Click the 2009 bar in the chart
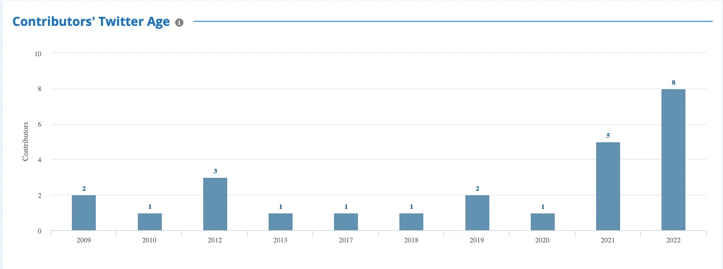 tap(83, 213)
